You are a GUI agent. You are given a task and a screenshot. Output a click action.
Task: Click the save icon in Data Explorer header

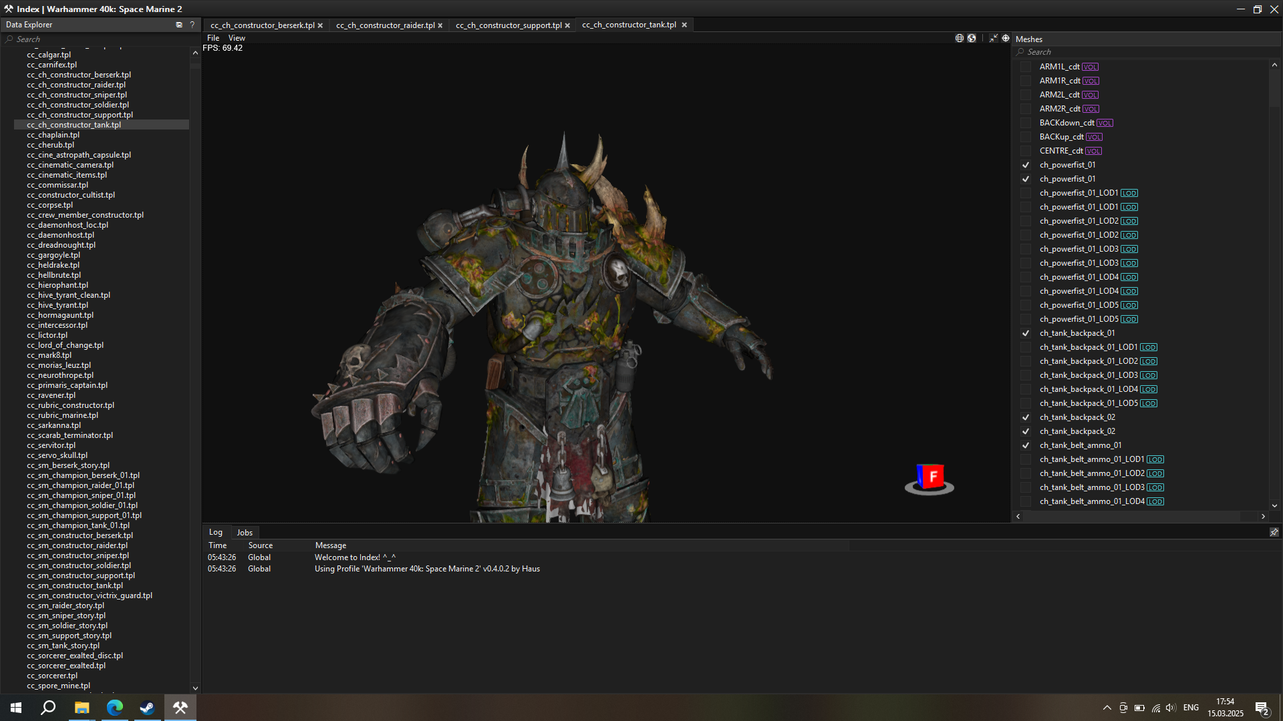point(179,25)
